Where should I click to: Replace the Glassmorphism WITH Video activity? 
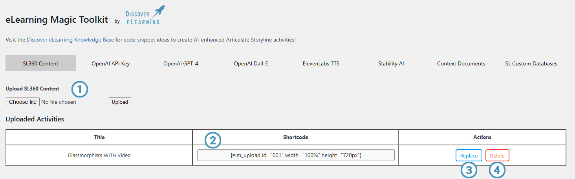point(469,155)
